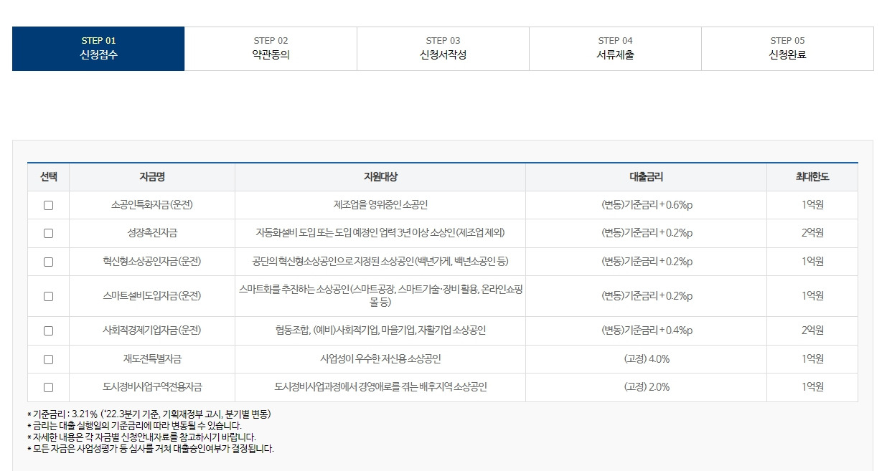Click the (고정) 4.0% rate cell
This screenshot has width=887, height=471.
coord(647,359)
